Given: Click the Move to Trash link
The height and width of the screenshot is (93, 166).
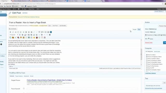Looking at the screenshot, I should (x=149, y=42).
